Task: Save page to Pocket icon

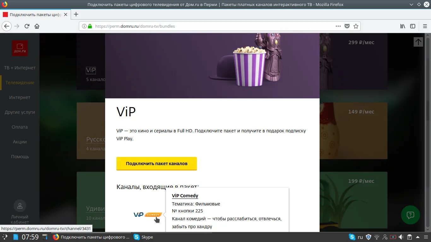Action: point(347,26)
